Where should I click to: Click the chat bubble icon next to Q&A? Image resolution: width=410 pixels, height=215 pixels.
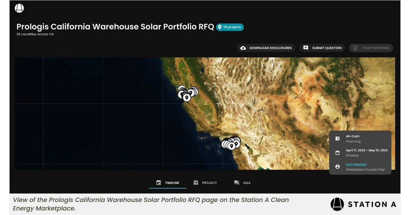[x=237, y=182]
